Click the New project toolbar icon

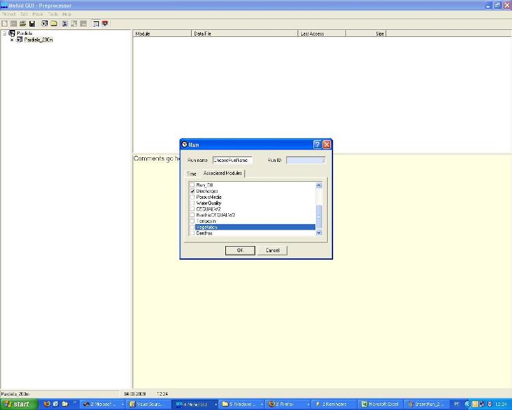(x=5, y=23)
